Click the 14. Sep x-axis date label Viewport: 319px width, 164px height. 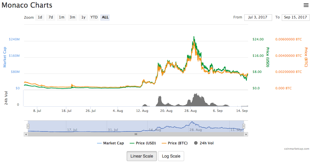242,111
